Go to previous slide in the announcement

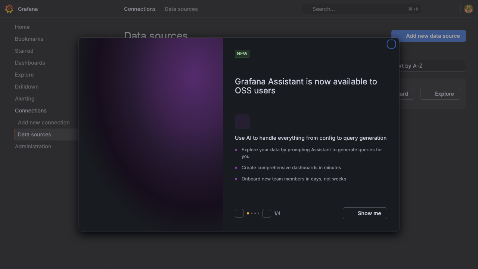point(239,213)
